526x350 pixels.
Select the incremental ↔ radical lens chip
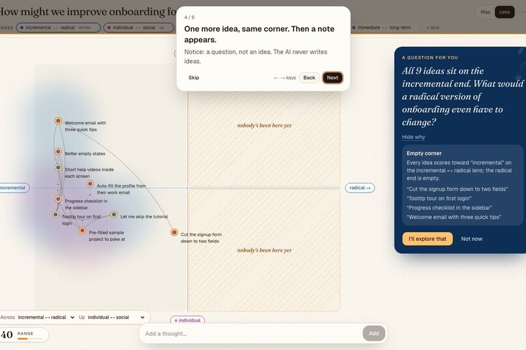(x=58, y=27)
